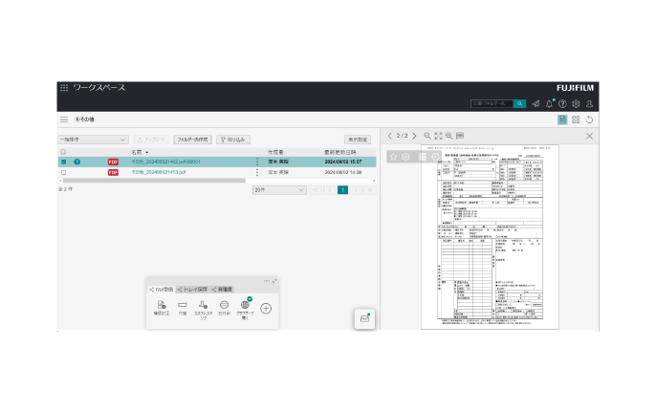Add a tool with plus icon
This screenshot has width=656, height=412.
point(266,308)
